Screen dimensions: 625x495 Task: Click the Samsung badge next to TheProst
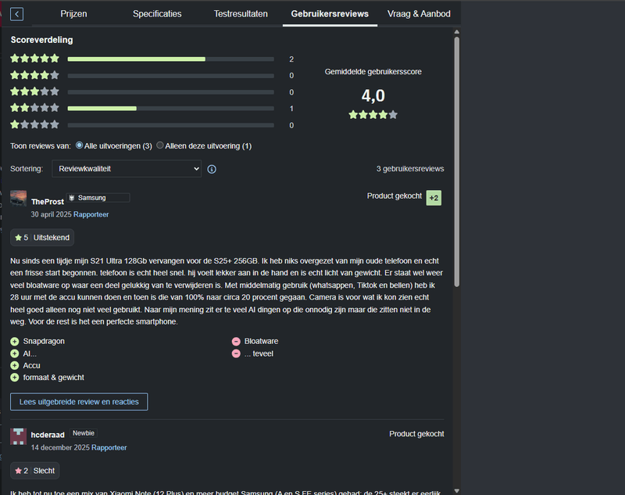(98, 198)
